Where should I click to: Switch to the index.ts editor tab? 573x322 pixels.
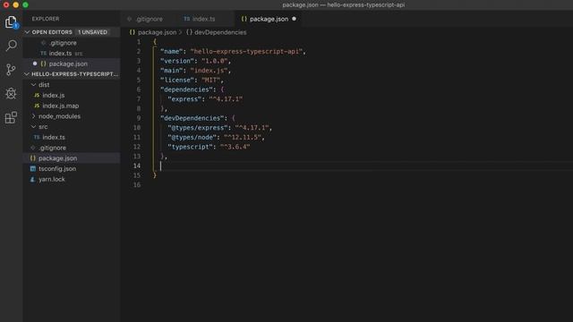pos(200,19)
